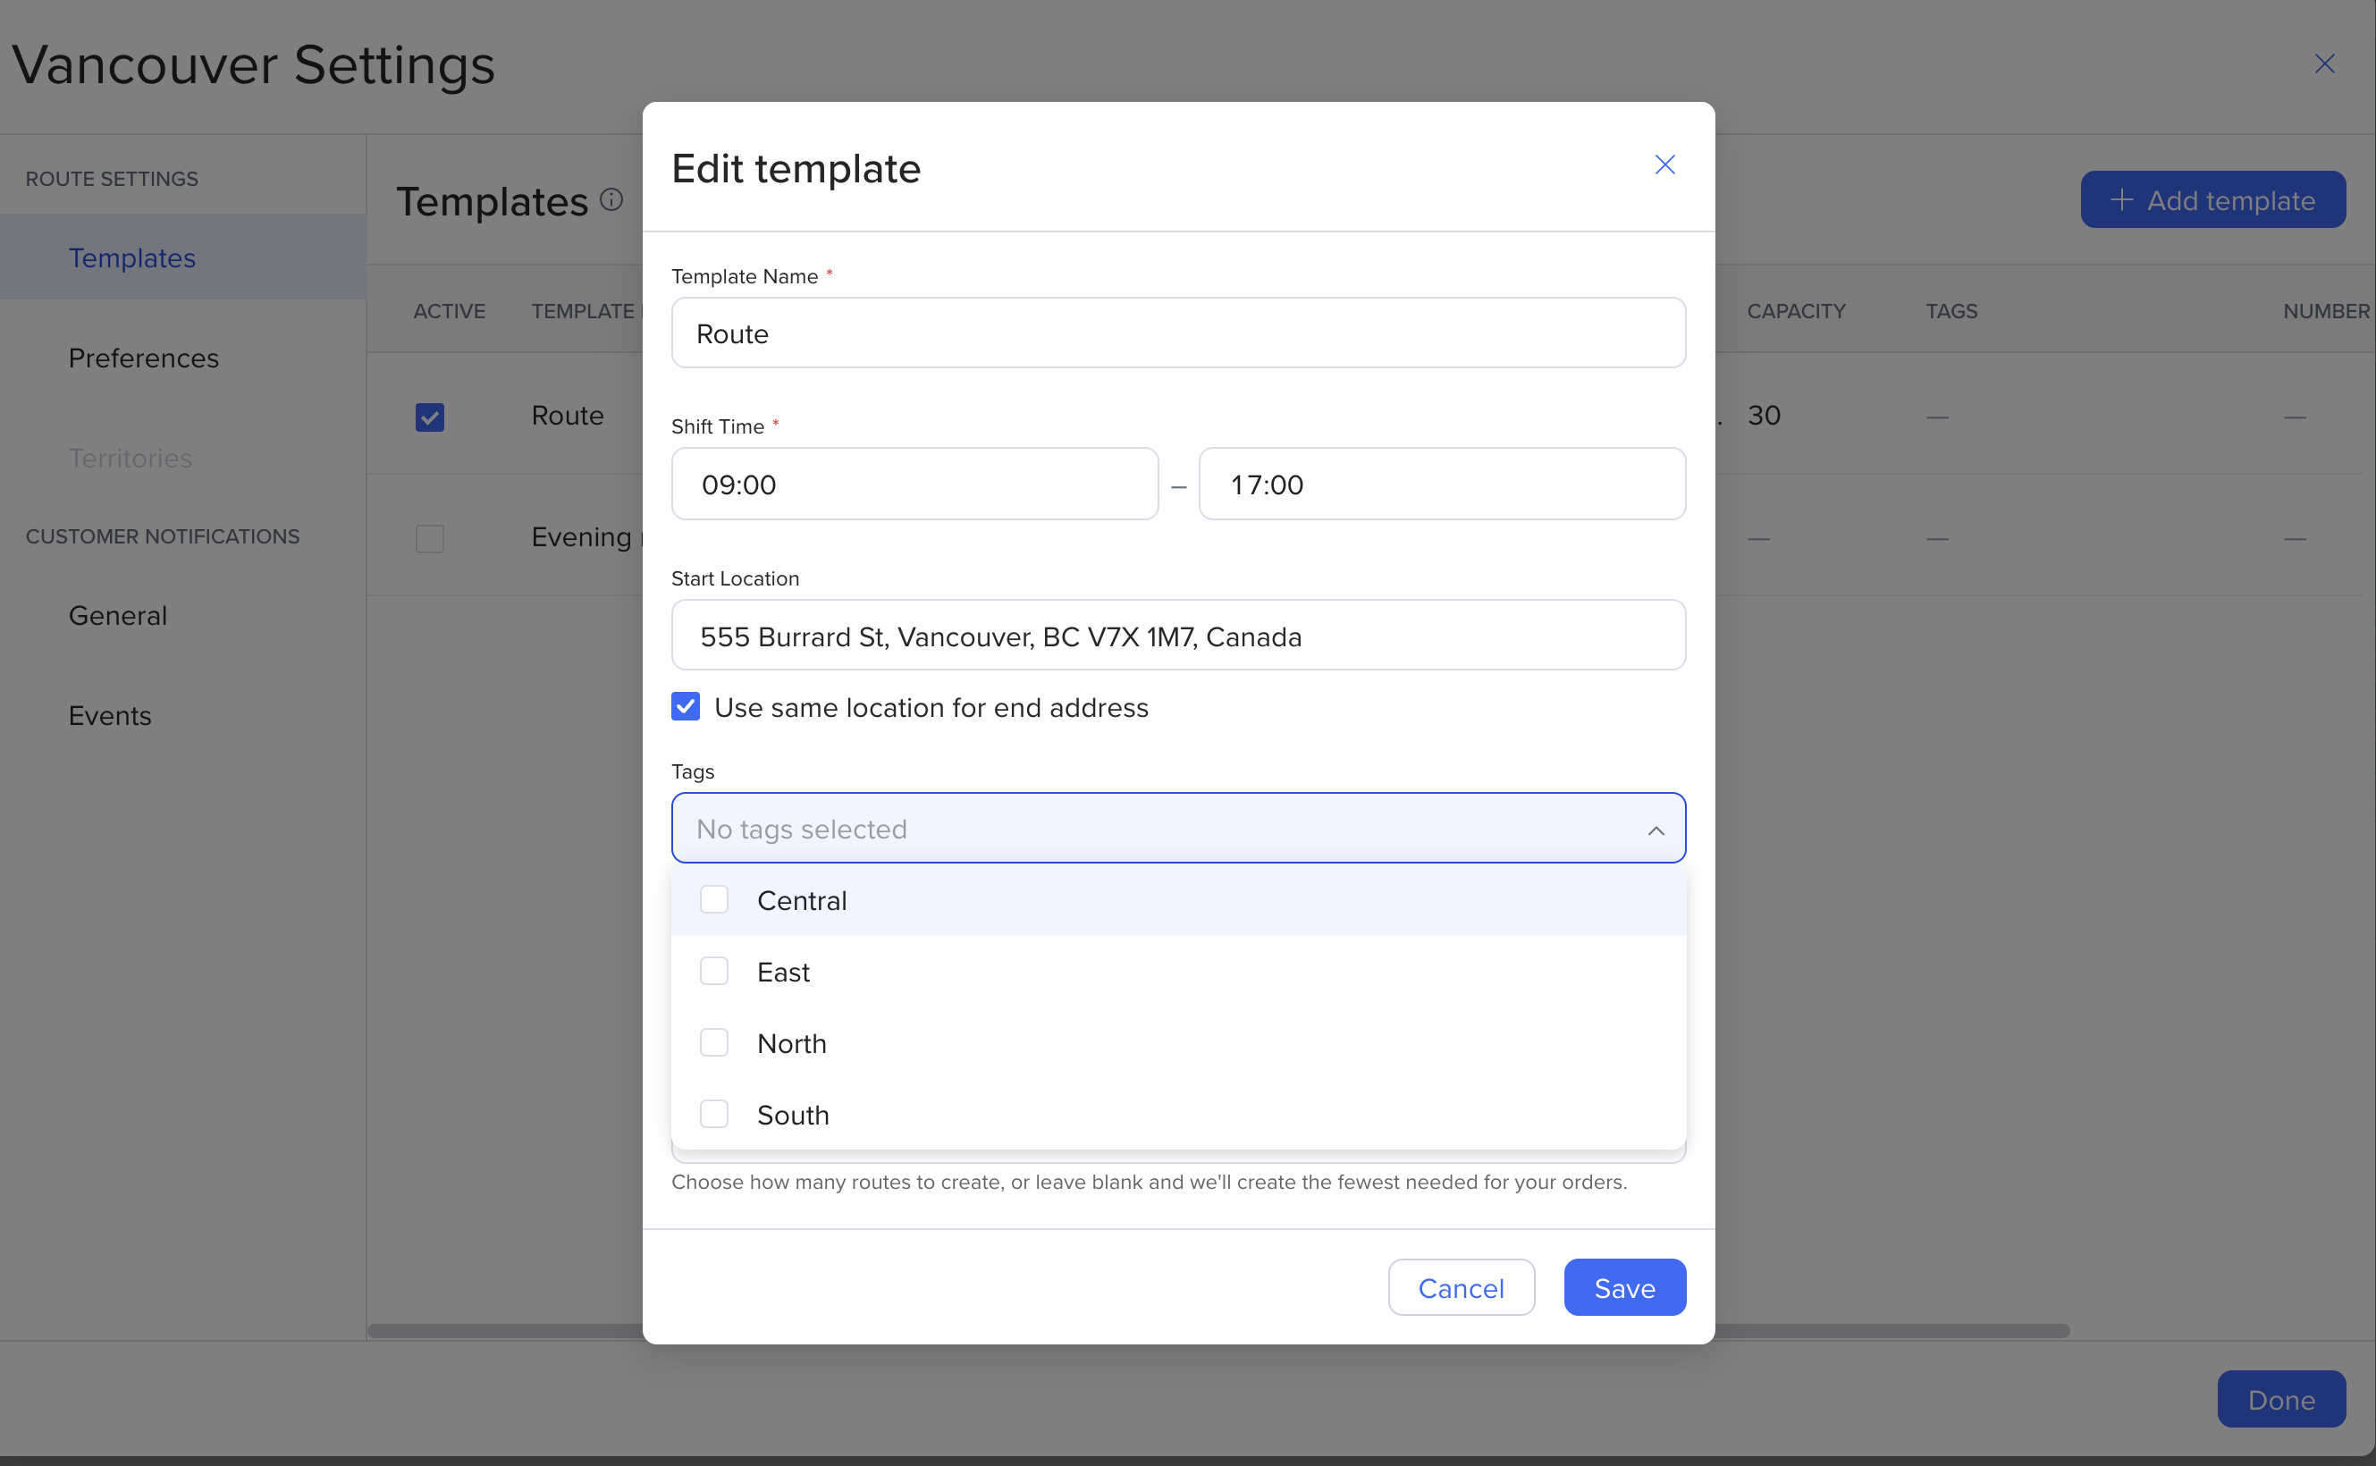The height and width of the screenshot is (1466, 2376).
Task: Click in the Template Name field
Action: 1177,333
